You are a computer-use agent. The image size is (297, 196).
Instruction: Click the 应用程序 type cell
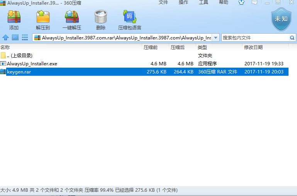tap(207, 64)
